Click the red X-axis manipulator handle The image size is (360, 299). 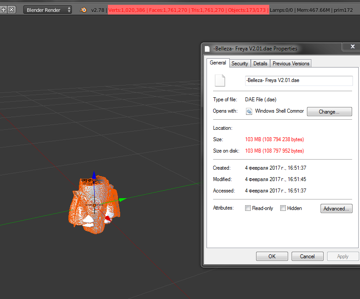pyautogui.click(x=108, y=218)
